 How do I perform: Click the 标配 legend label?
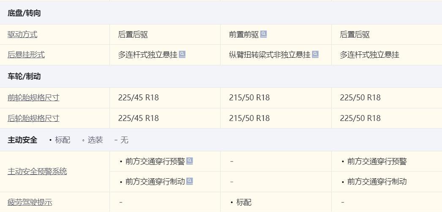point(63,140)
